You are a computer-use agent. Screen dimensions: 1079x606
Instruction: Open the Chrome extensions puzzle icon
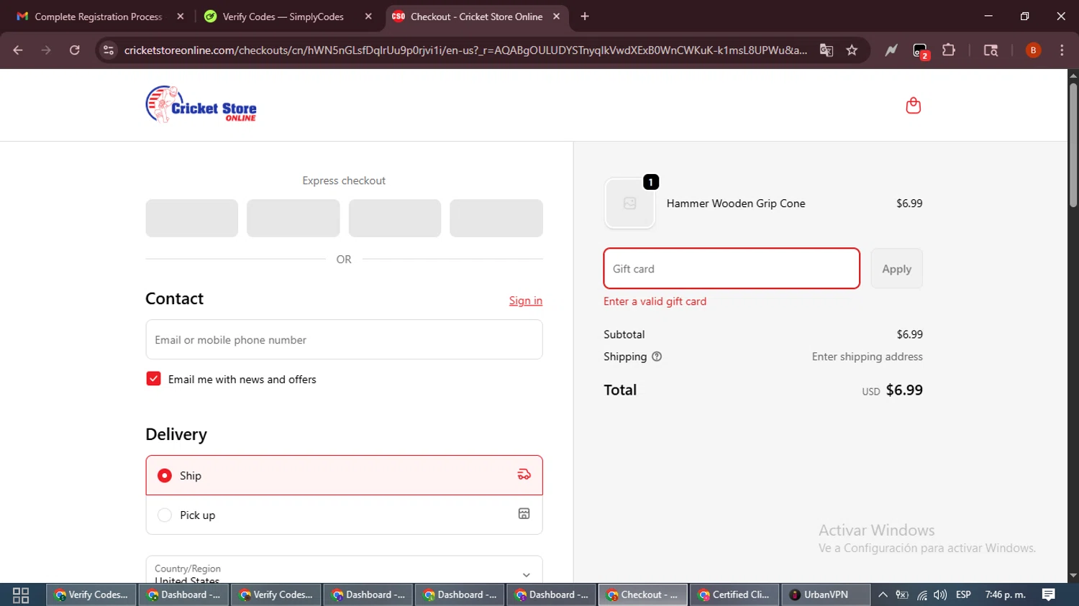(949, 50)
